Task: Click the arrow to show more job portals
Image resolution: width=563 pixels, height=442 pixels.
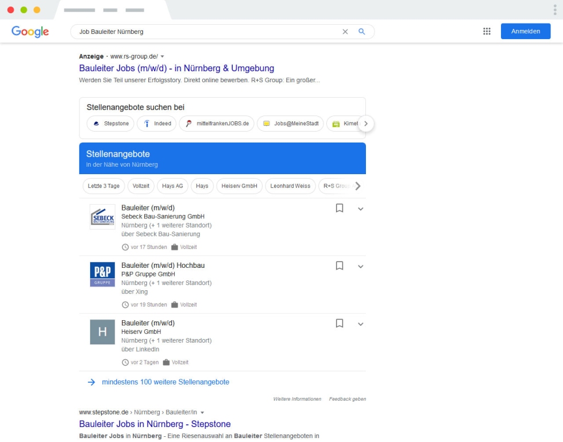Action: click(x=366, y=124)
